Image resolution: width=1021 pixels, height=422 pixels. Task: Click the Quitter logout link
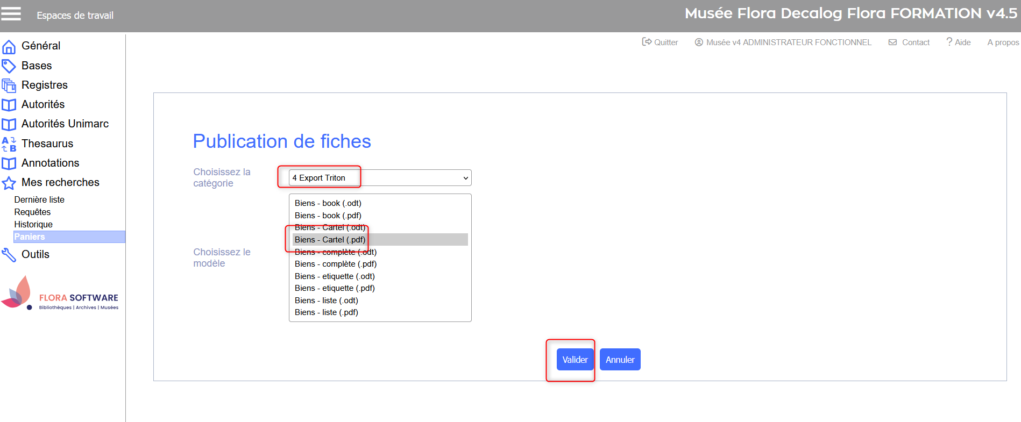coord(660,42)
